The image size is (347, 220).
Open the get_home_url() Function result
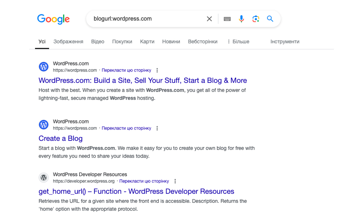click(136, 191)
